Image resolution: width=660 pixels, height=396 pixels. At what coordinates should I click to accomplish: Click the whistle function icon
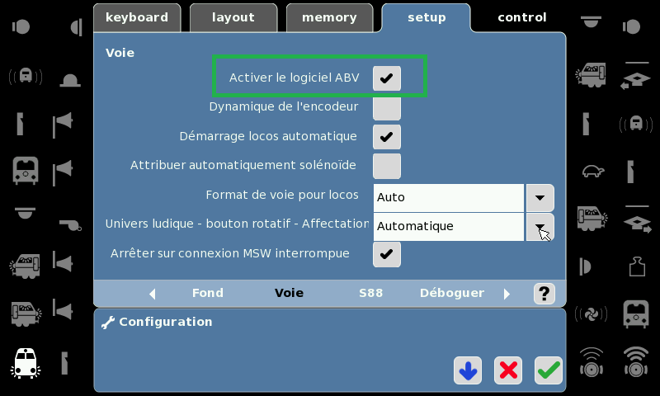tap(70, 224)
